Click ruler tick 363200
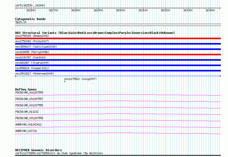This screenshot has width=228, height=157. pos(165,10)
